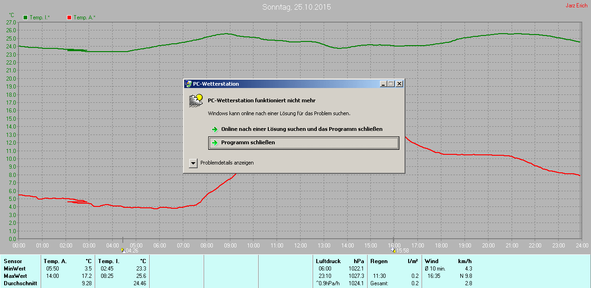Screen dimensions: 591x288
Task: Maximize the PC-Wetterstation dialog
Action: coord(391,84)
